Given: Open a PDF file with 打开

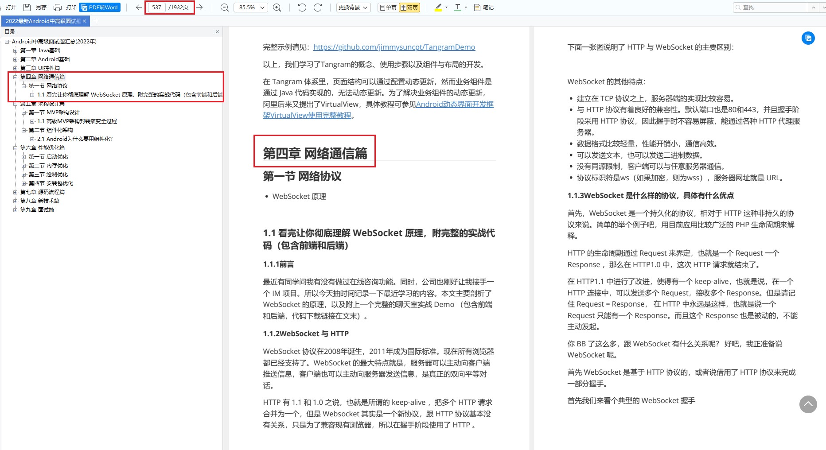Looking at the screenshot, I should [10, 7].
